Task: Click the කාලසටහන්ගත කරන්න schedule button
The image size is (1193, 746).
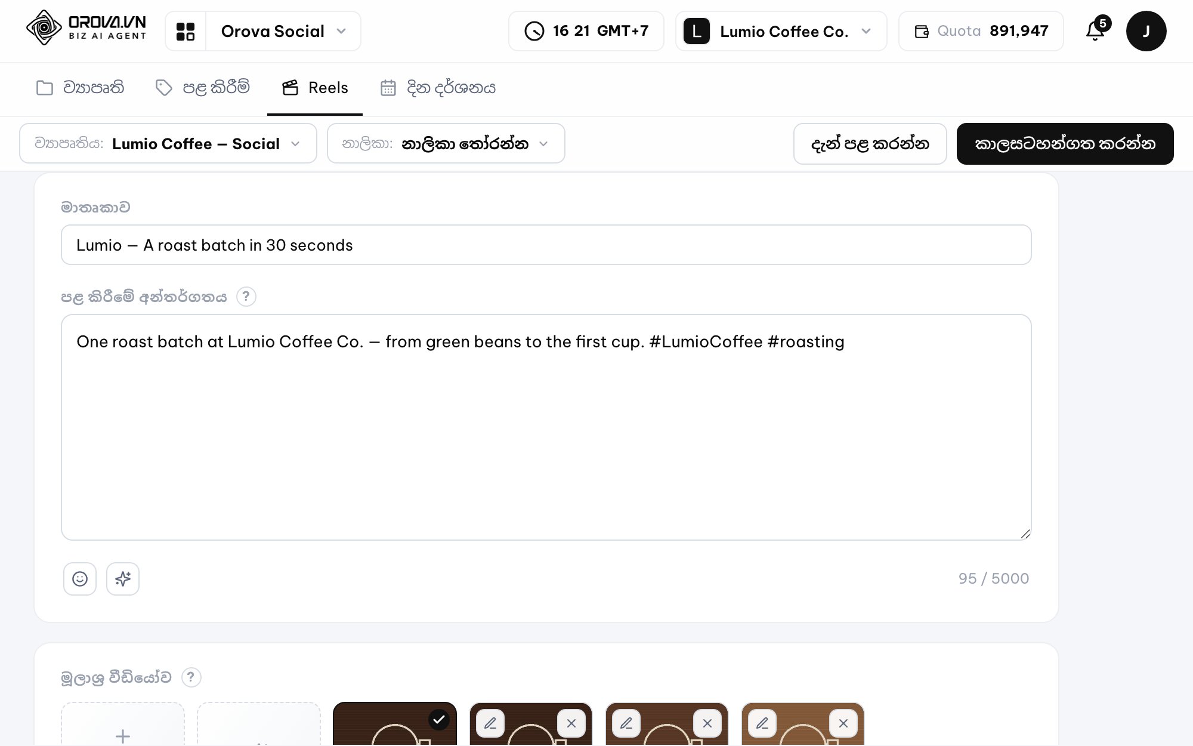Action: [1065, 144]
